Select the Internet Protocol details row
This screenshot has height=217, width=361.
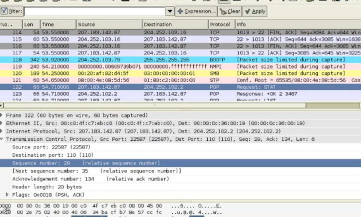coord(180,131)
